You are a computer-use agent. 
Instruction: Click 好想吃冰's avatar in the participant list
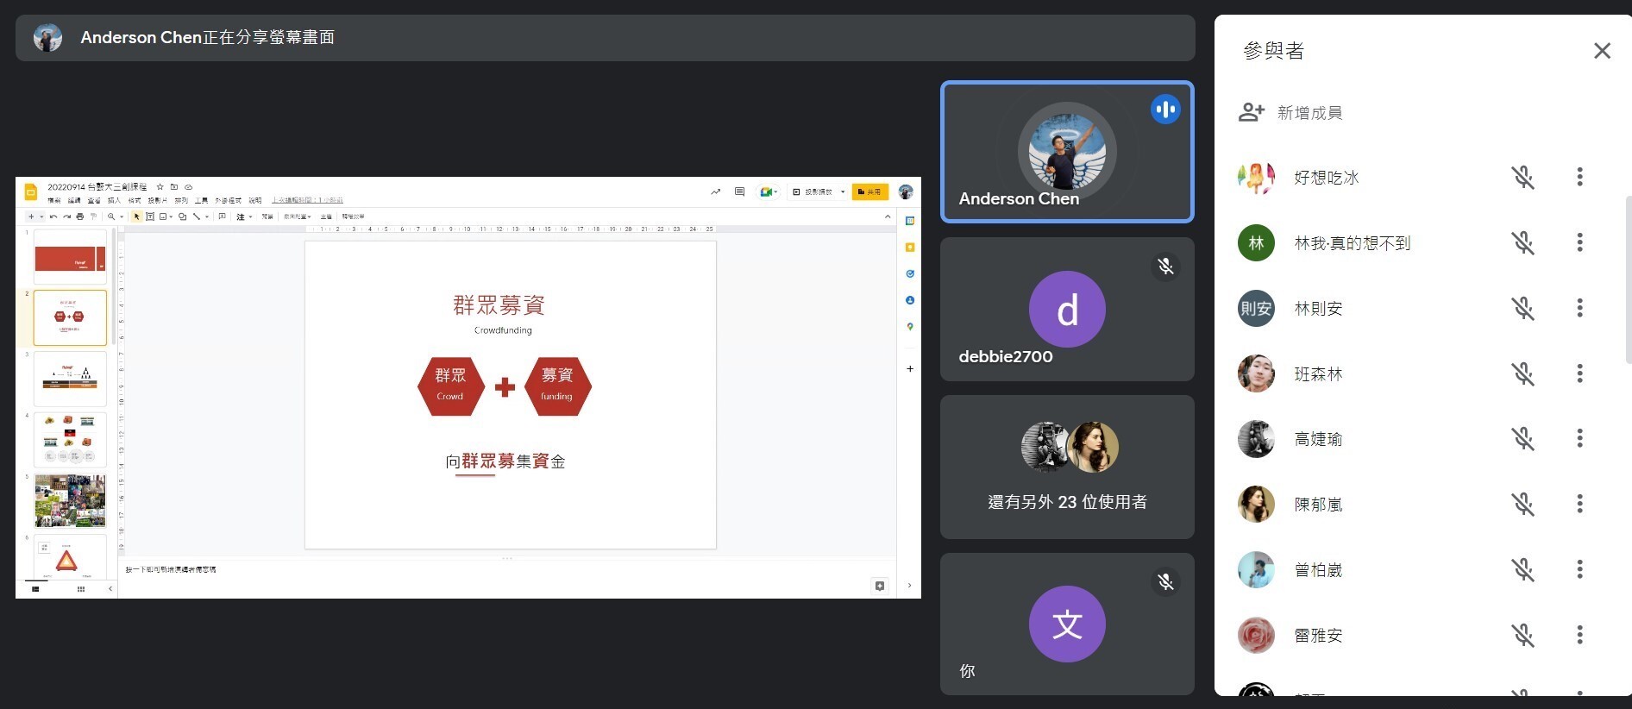[1256, 177]
